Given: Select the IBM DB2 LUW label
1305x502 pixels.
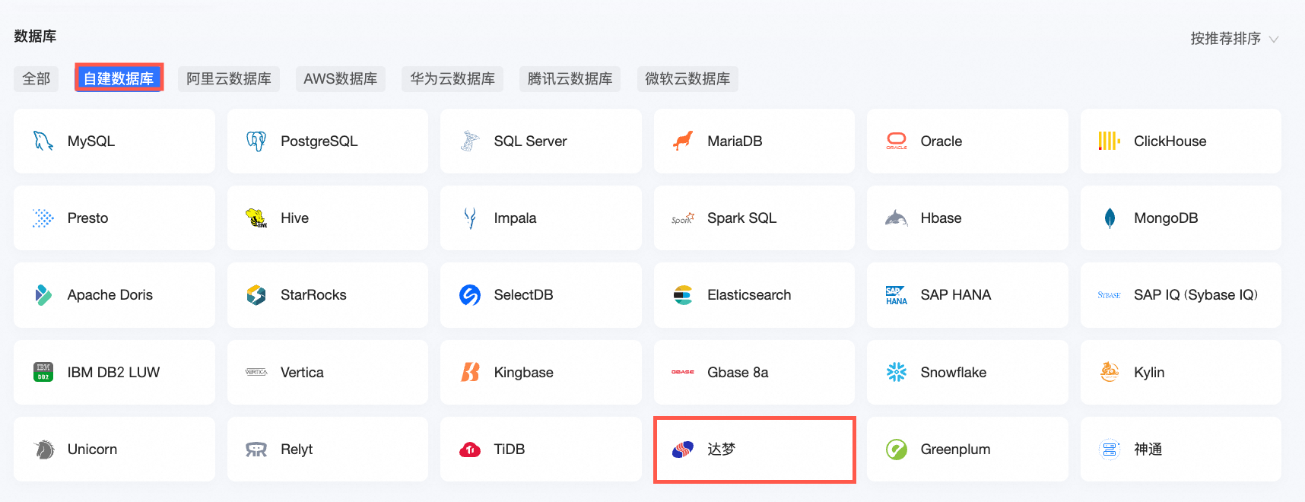Looking at the screenshot, I should point(113,373).
